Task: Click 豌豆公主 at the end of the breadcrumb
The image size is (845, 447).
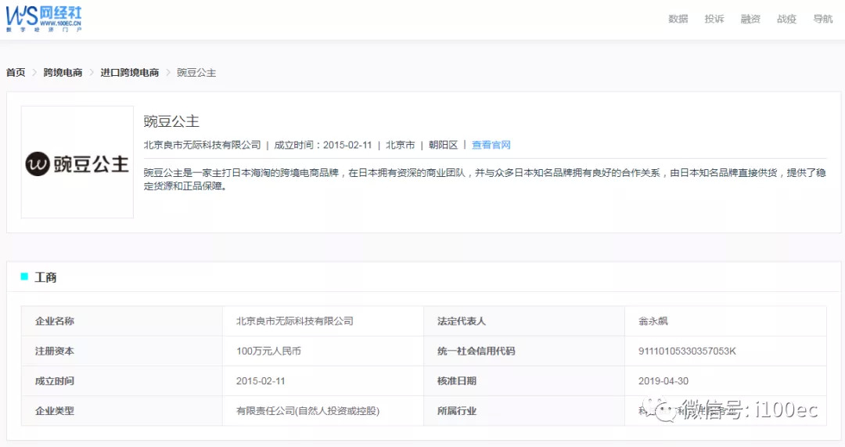Action: (196, 72)
